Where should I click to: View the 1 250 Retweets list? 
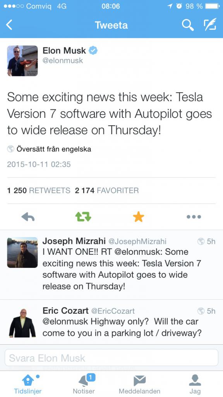point(39,190)
